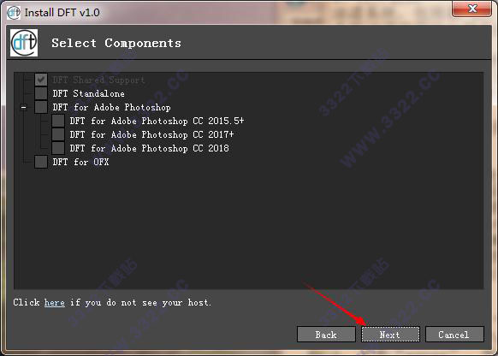Tick DFT for Adobe Photoshop CC 2018
This screenshot has height=356, width=498.
58,148
